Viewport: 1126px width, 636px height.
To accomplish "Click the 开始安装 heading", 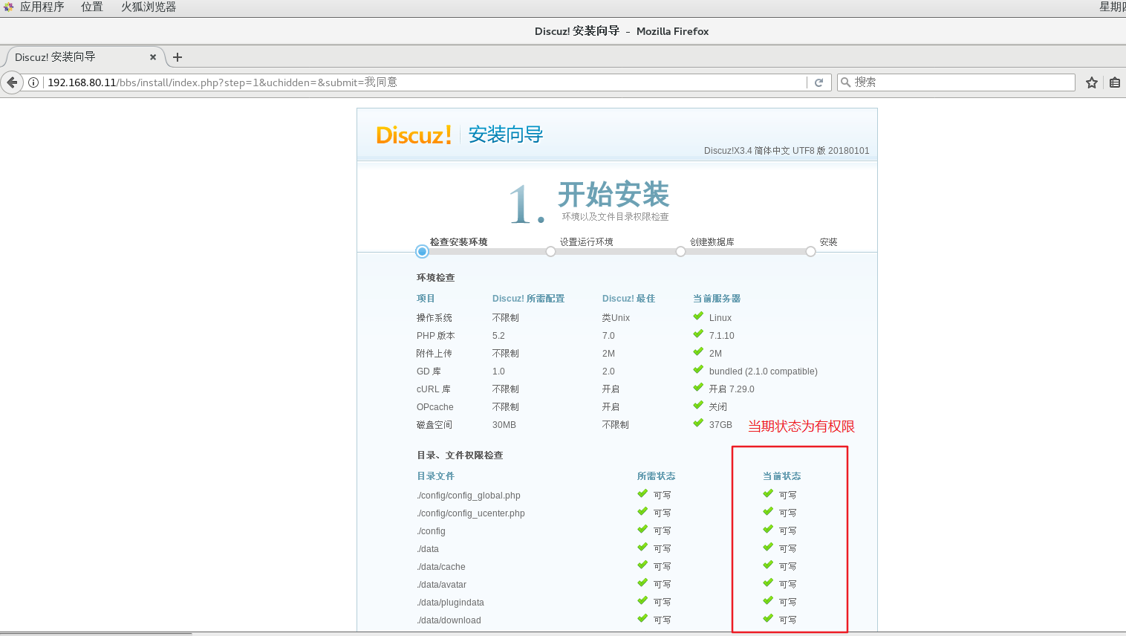I will [x=614, y=195].
